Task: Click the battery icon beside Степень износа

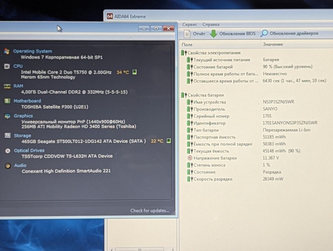Action: pos(190,165)
